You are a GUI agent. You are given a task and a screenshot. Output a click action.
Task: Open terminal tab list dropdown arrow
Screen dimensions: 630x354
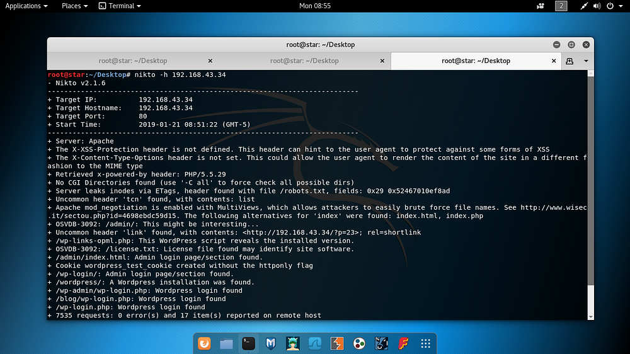[x=586, y=60]
